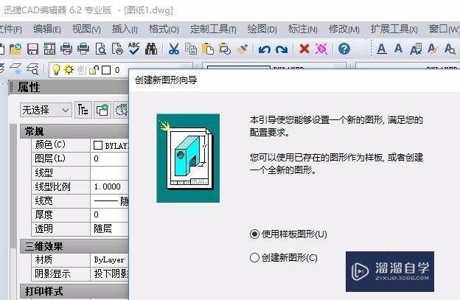
Task: Click the 厚度 value field
Action: (110, 214)
